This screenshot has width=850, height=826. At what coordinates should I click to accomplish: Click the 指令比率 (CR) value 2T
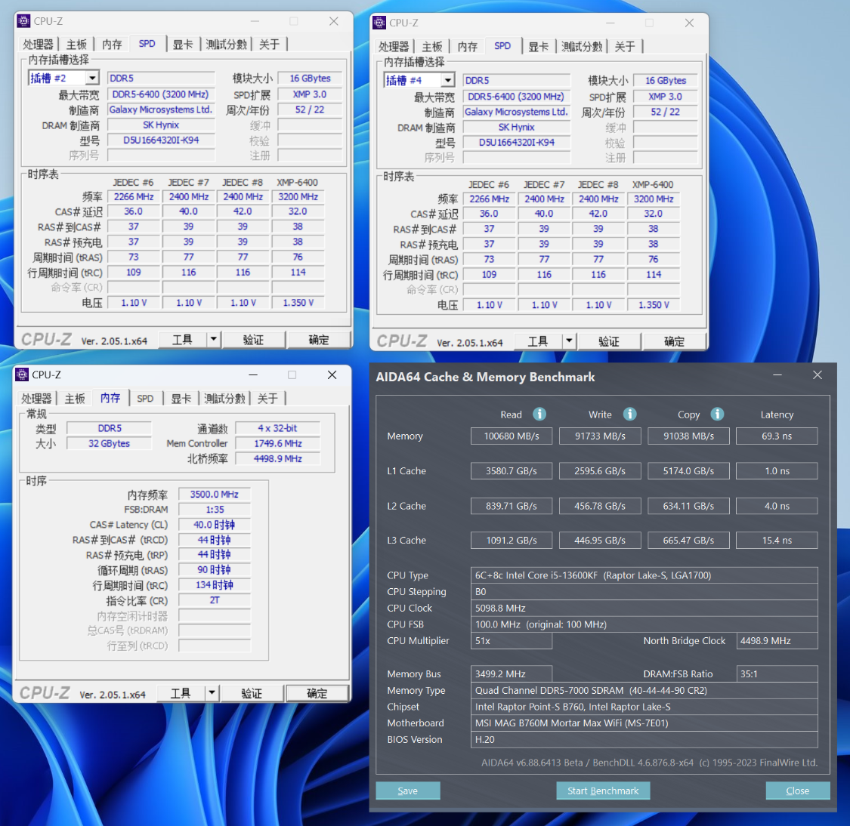coord(215,601)
